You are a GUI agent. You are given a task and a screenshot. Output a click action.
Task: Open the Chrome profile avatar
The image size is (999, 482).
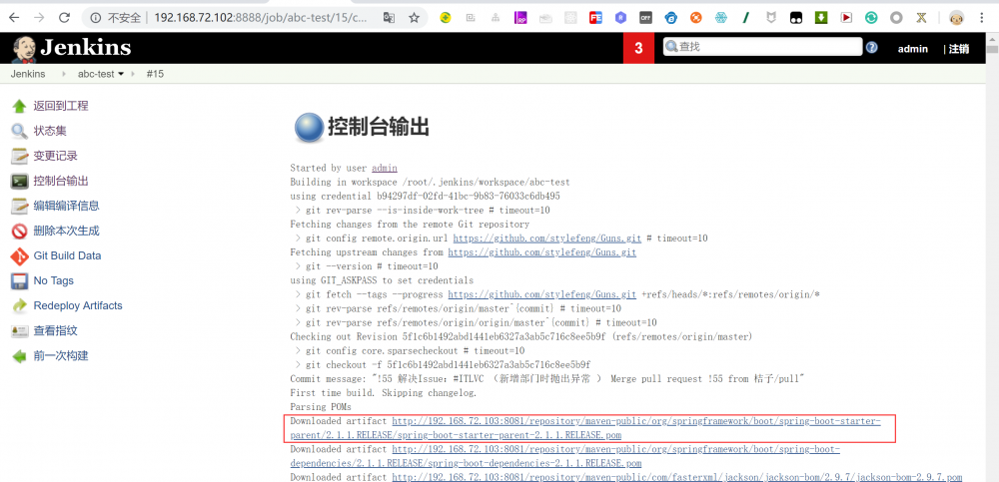956,18
